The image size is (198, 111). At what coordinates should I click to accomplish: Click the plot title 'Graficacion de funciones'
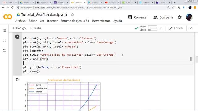click(64, 80)
